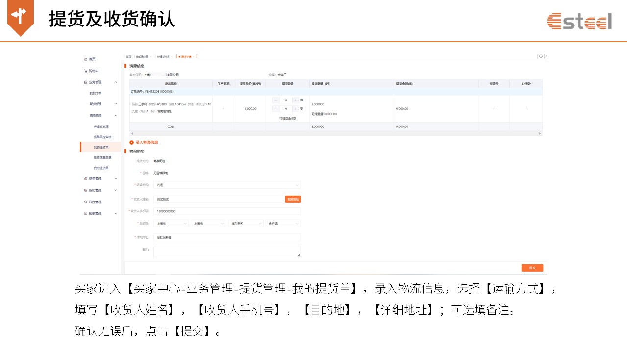Click the 汇总 summary row label
The height and width of the screenshot is (353, 627).
[x=171, y=126]
